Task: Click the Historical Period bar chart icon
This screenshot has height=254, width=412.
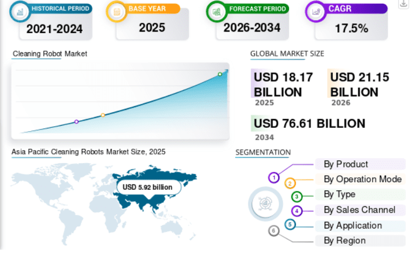Action: 20,12
